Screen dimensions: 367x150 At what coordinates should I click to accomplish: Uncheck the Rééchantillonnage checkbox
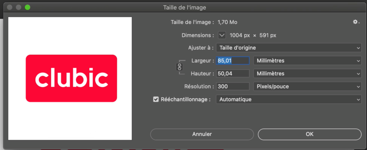pos(156,99)
